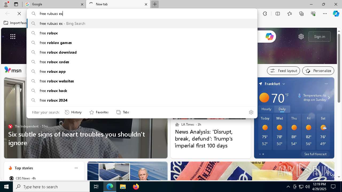Screen dimensions: 342x192
Task: Add a new browser tab
Action: 155,4
